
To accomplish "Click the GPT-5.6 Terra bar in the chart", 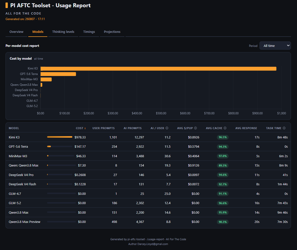I will click(58, 74).
